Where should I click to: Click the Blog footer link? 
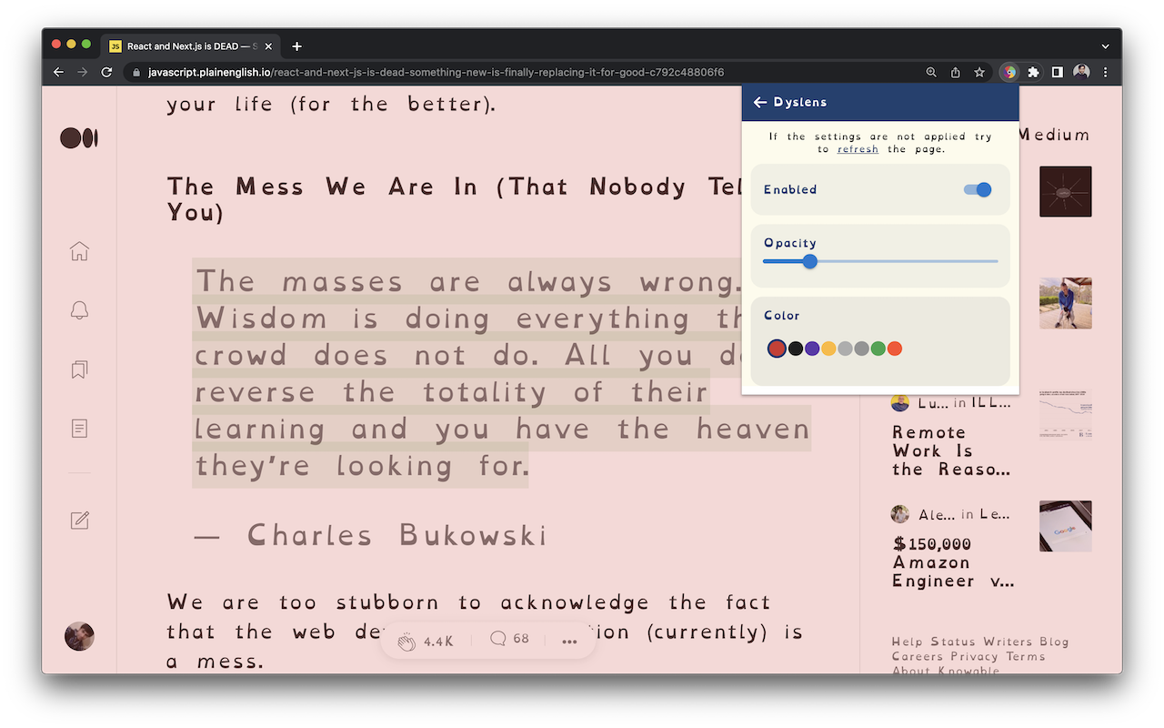(1055, 642)
